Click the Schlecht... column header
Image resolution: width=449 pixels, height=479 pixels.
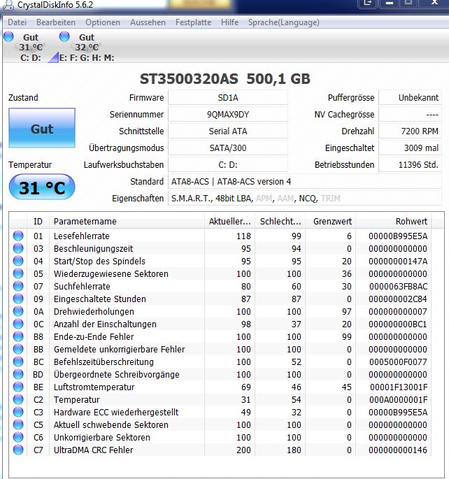pyautogui.click(x=280, y=221)
